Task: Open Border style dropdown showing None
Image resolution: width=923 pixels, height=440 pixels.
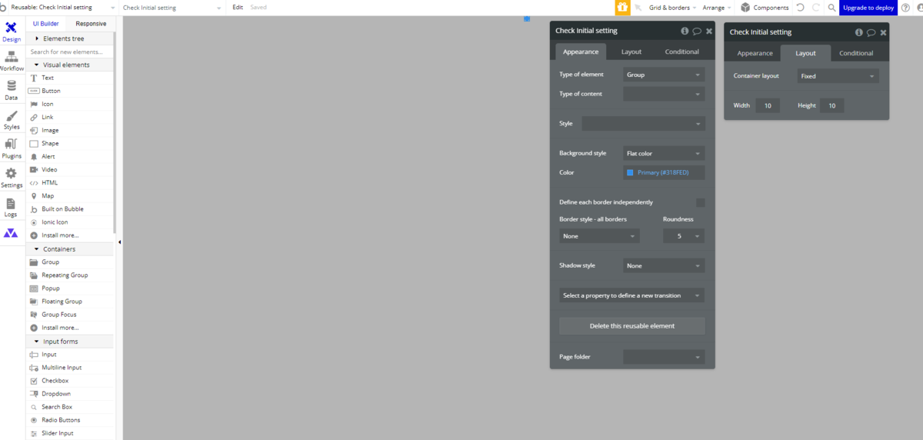Action: (x=599, y=236)
